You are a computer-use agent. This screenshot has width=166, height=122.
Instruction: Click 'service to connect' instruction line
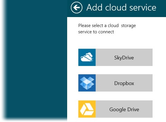(x=96, y=32)
